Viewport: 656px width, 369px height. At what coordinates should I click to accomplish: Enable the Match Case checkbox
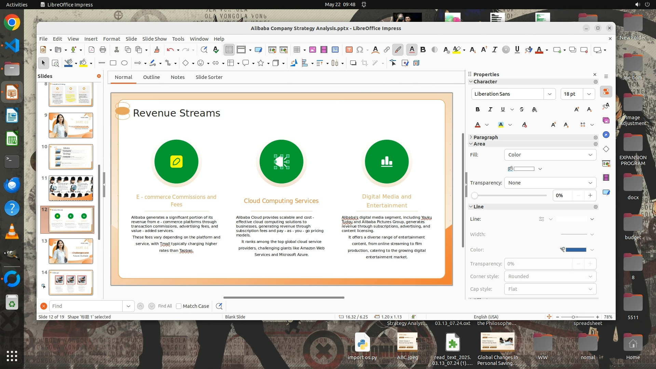coord(179,306)
